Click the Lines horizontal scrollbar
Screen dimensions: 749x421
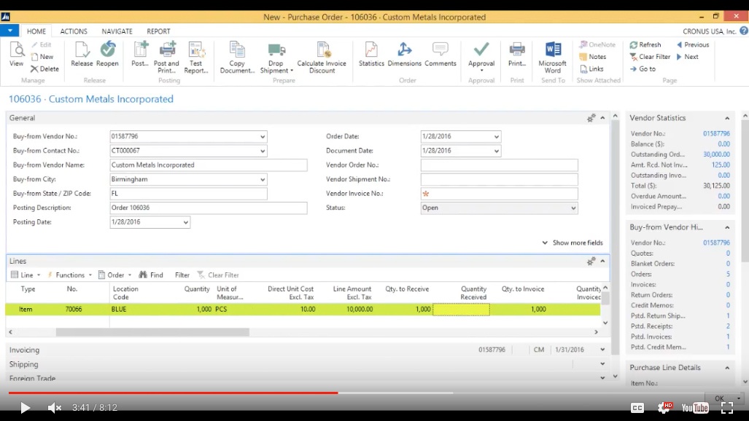coord(152,331)
